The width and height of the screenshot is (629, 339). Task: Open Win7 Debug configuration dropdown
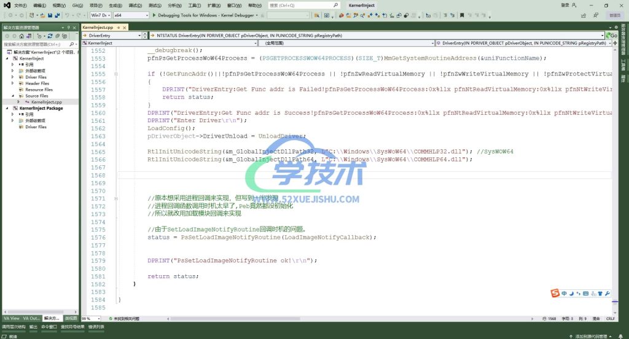coord(100,15)
